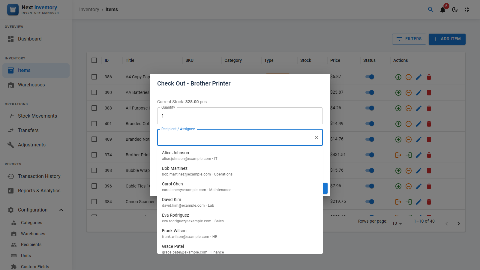Toggle select-all checkbox in table header
Image resolution: width=480 pixels, height=270 pixels.
pos(94,60)
